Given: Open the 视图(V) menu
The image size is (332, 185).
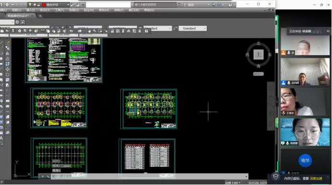Looking at the screenshot, I should click(x=16, y=10).
